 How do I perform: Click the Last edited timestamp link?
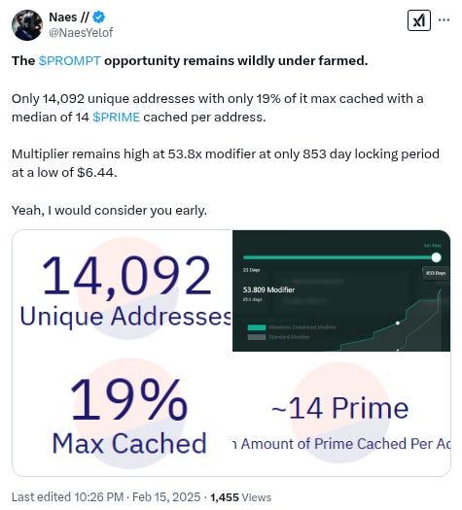click(x=67, y=497)
